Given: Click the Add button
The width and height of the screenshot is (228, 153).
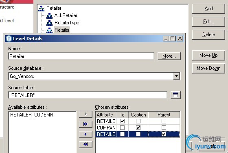Looking at the screenshot, I should (208, 9).
